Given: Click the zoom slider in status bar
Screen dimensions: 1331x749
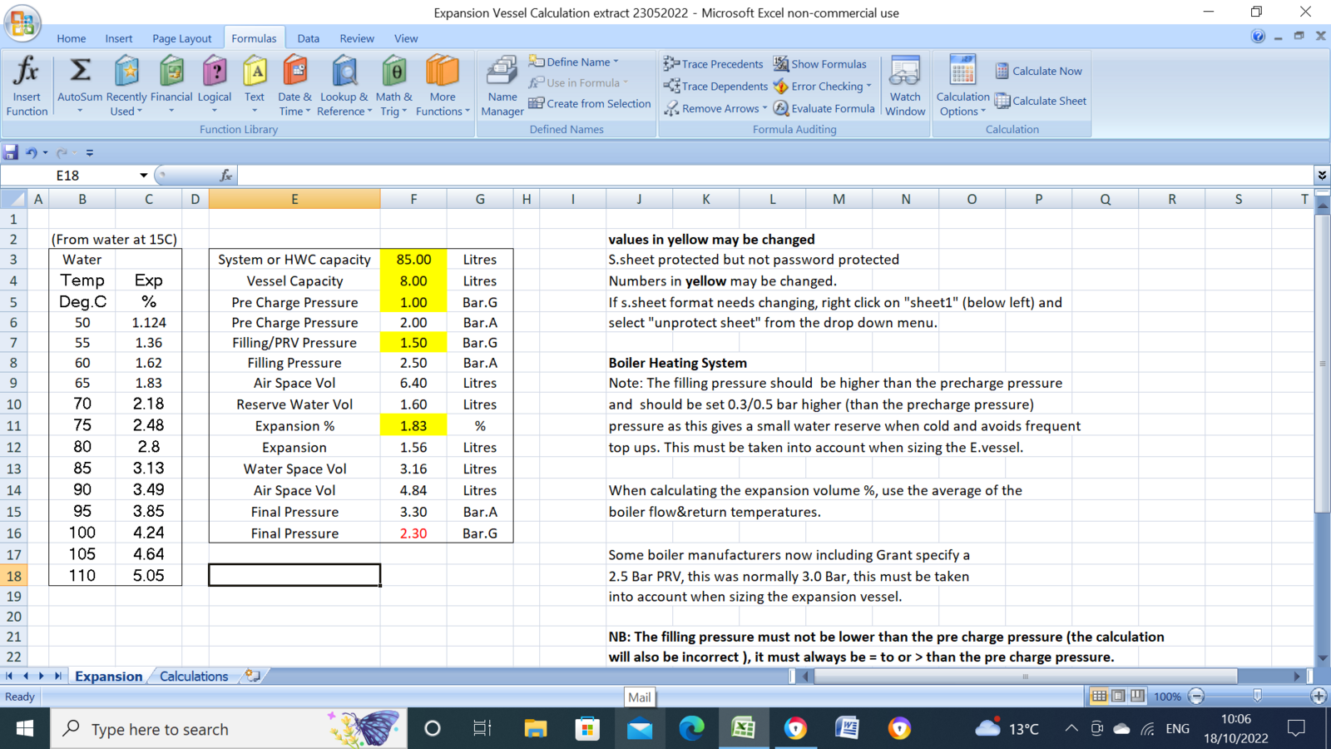Looking at the screenshot, I should 1257,696.
